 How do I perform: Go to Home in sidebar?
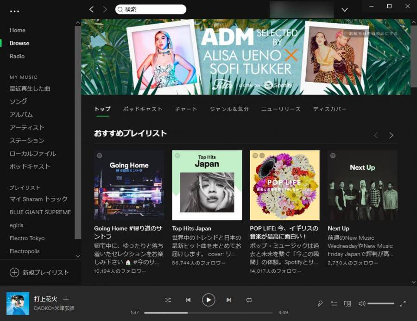(18, 30)
